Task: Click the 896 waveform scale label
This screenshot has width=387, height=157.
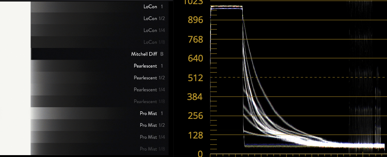Action: pyautogui.click(x=195, y=20)
